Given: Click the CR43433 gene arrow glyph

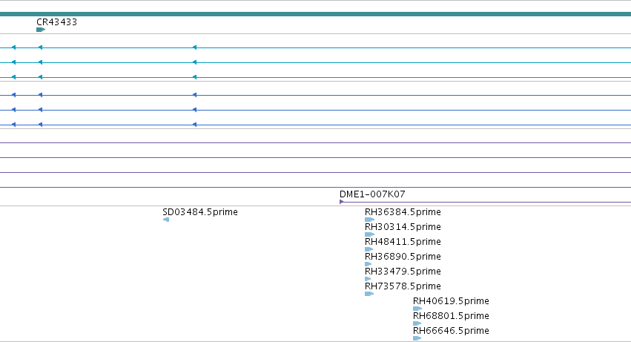Looking at the screenshot, I should pyautogui.click(x=41, y=30).
